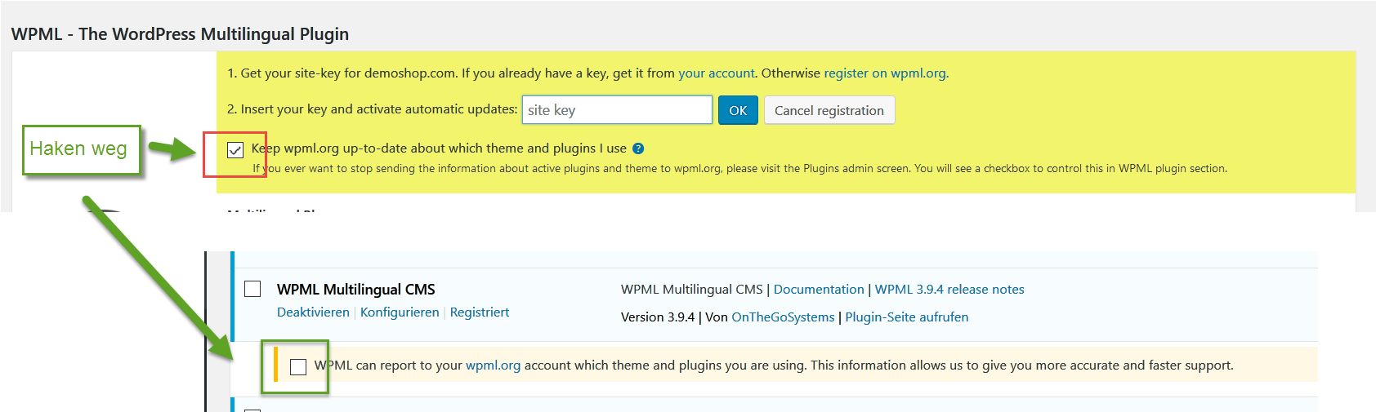This screenshot has height=412, width=1376.
Task: Click Deaktivieren under WPML Multilingual CMS
Action: coord(313,312)
